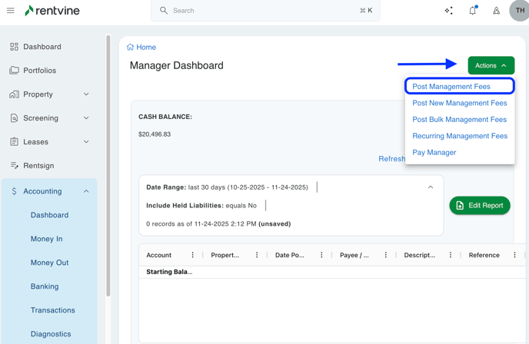Open the TH user avatar menu
Screen dimensions: 529x344
(519, 11)
